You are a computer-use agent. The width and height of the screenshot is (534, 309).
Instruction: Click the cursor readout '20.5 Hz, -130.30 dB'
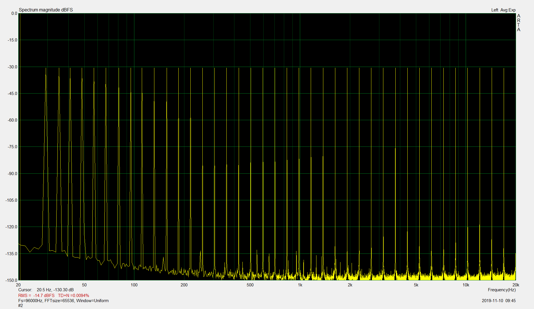click(x=55, y=290)
